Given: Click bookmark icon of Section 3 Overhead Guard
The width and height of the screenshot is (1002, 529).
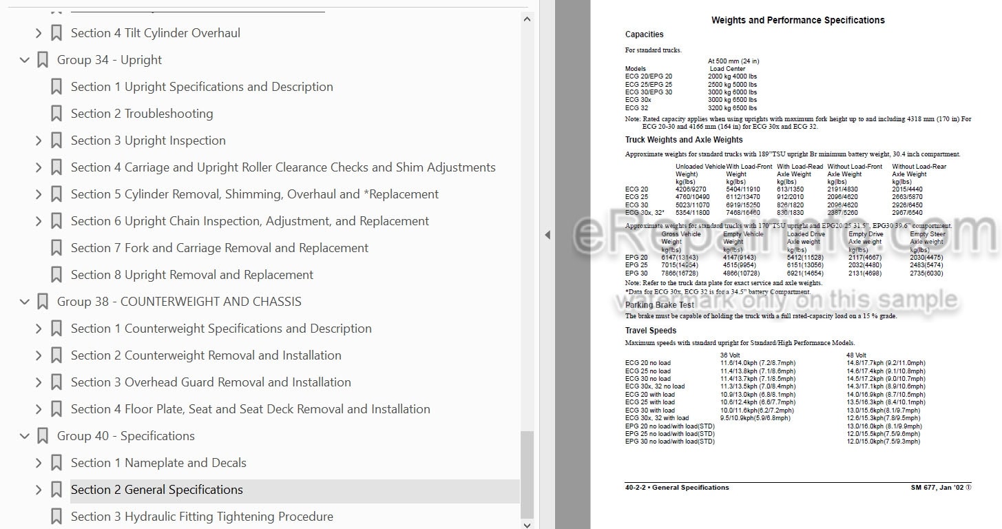Looking at the screenshot, I should click(x=56, y=382).
